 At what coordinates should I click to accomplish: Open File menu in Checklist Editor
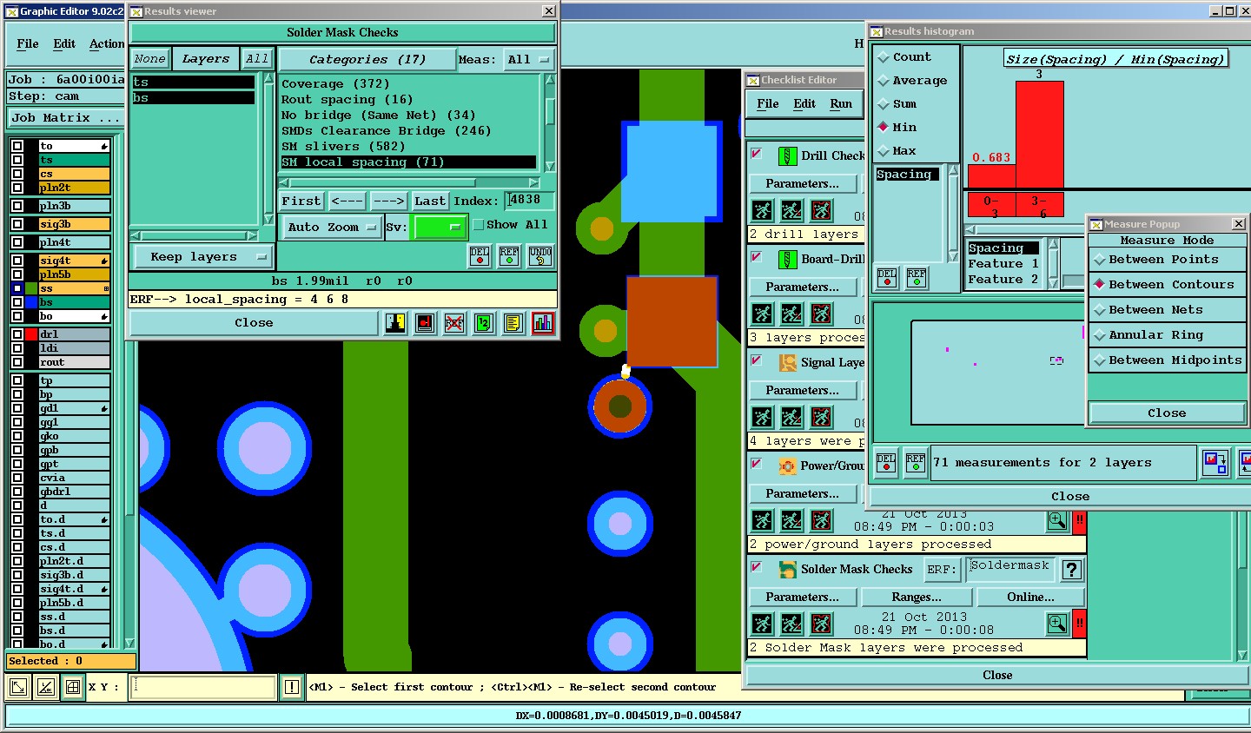pos(768,103)
